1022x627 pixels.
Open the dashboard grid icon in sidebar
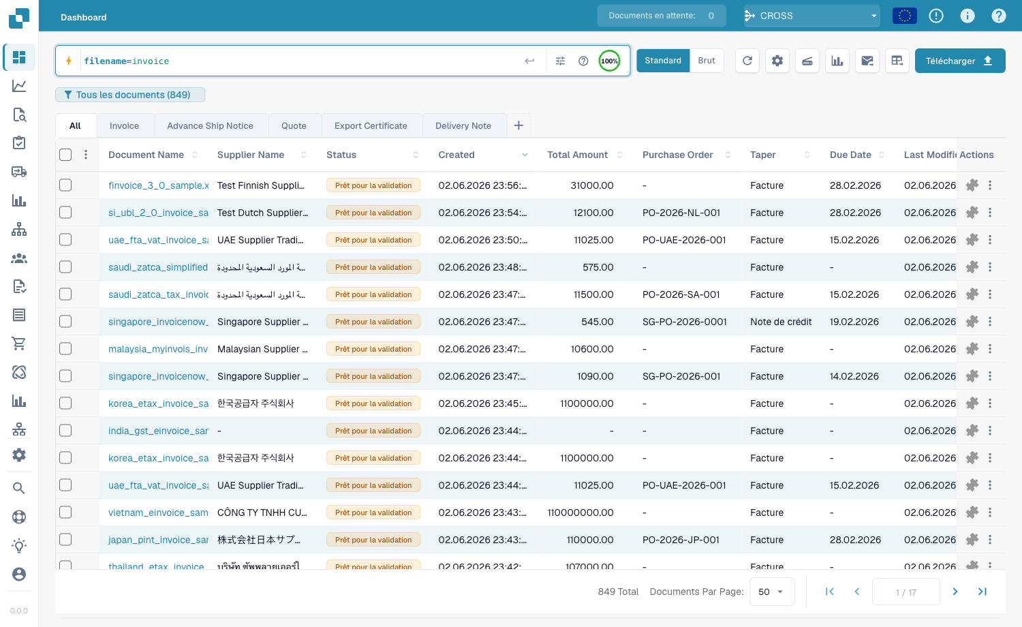(x=19, y=57)
